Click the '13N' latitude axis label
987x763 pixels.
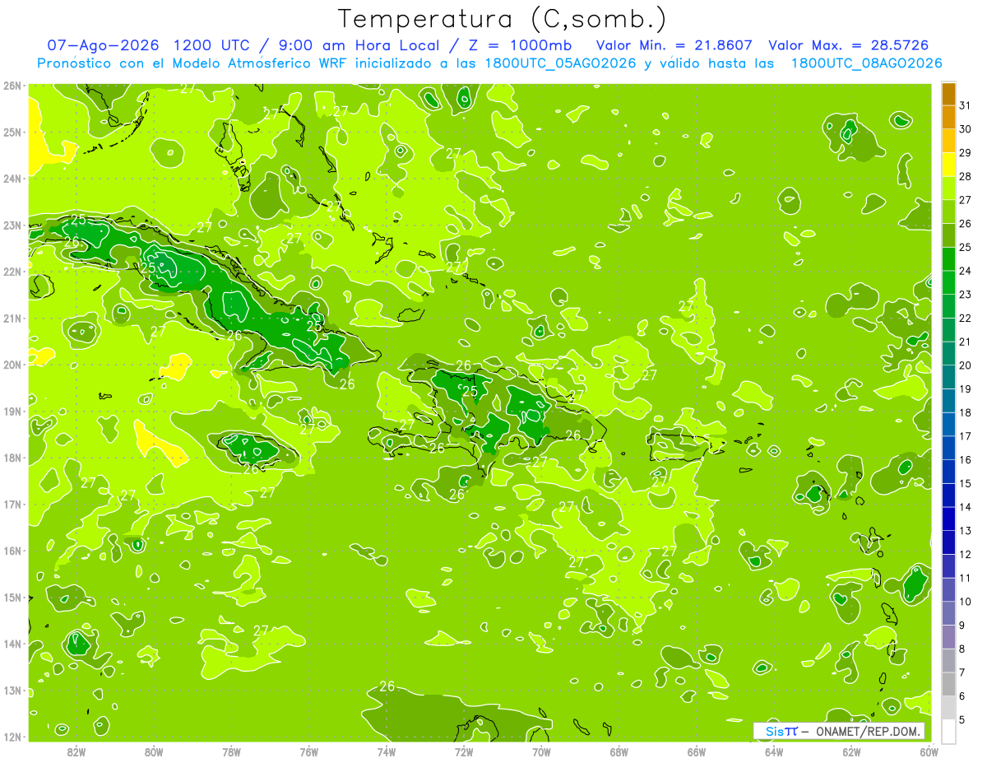[12, 691]
